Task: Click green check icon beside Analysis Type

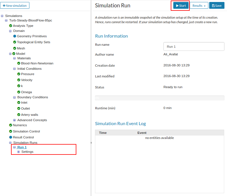Action: 10,26
